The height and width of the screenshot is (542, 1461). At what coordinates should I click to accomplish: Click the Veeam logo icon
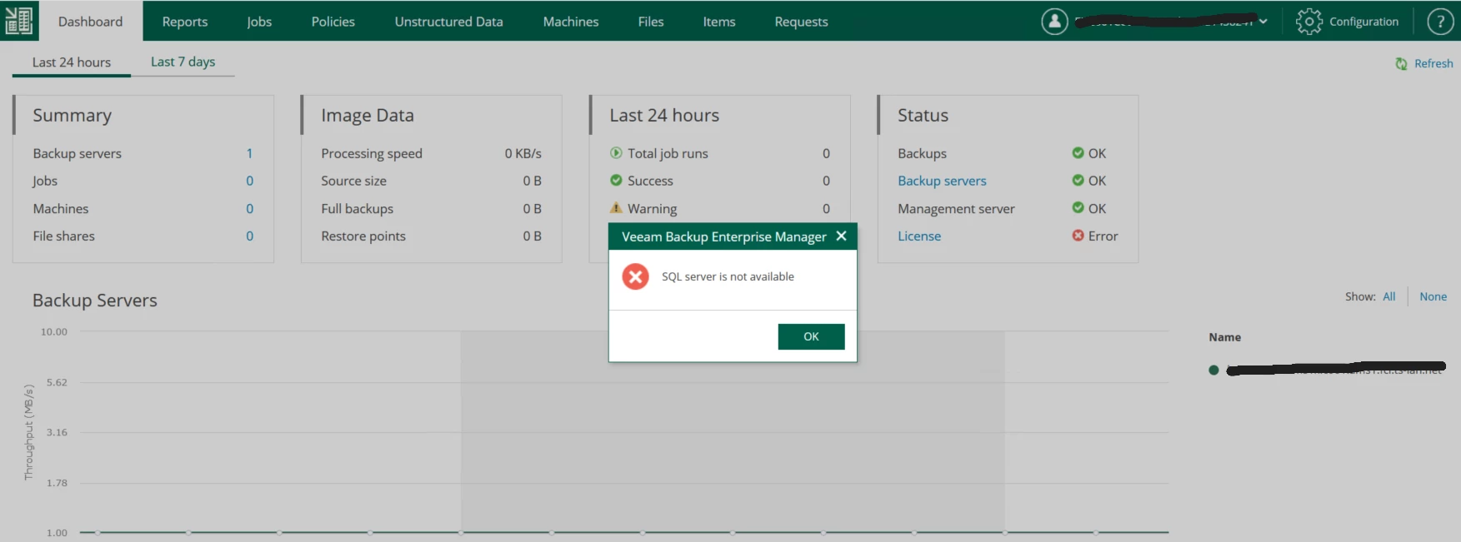point(18,20)
